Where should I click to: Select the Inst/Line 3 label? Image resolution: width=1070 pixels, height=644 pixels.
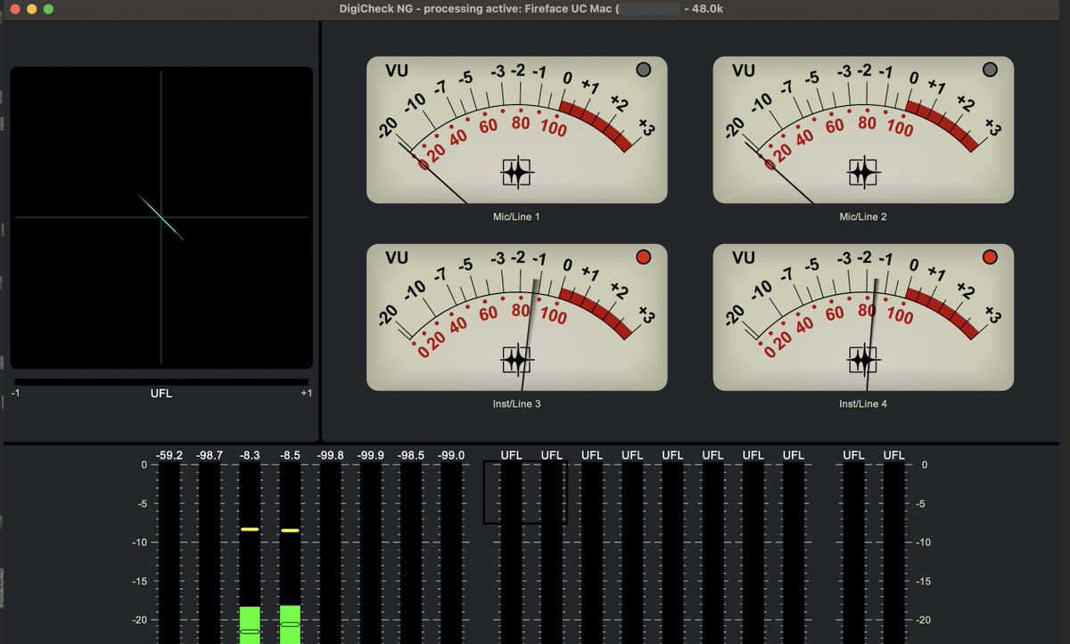coord(516,404)
